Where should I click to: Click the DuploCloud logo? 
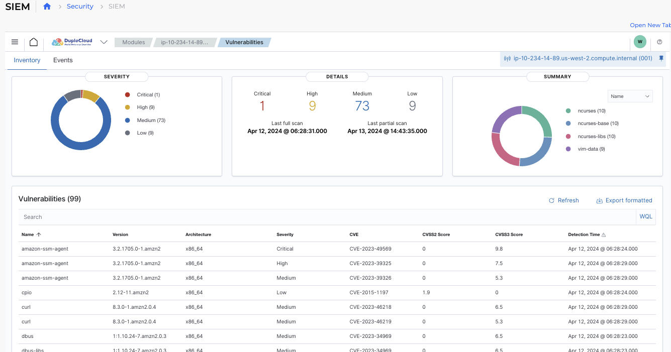tap(72, 42)
